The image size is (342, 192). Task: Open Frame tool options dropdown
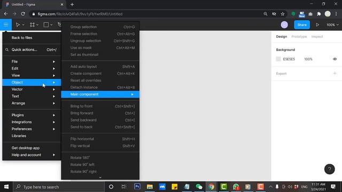click(x=37, y=25)
